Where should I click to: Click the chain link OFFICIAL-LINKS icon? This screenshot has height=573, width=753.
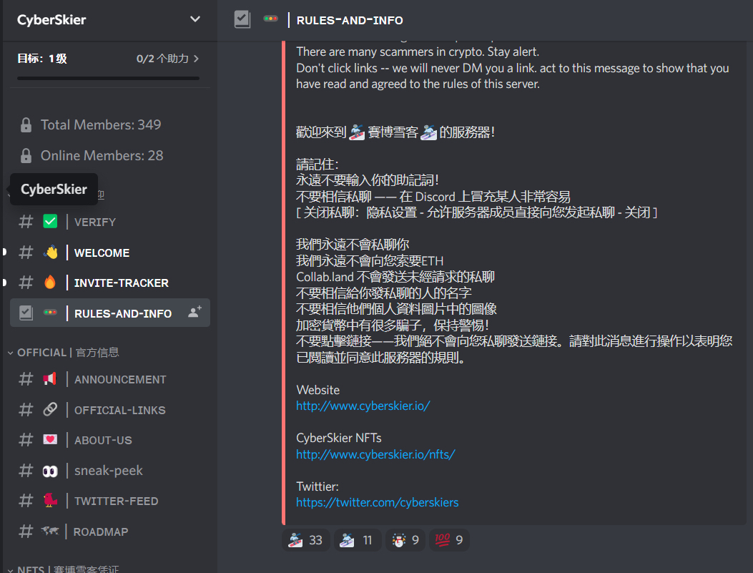point(50,410)
